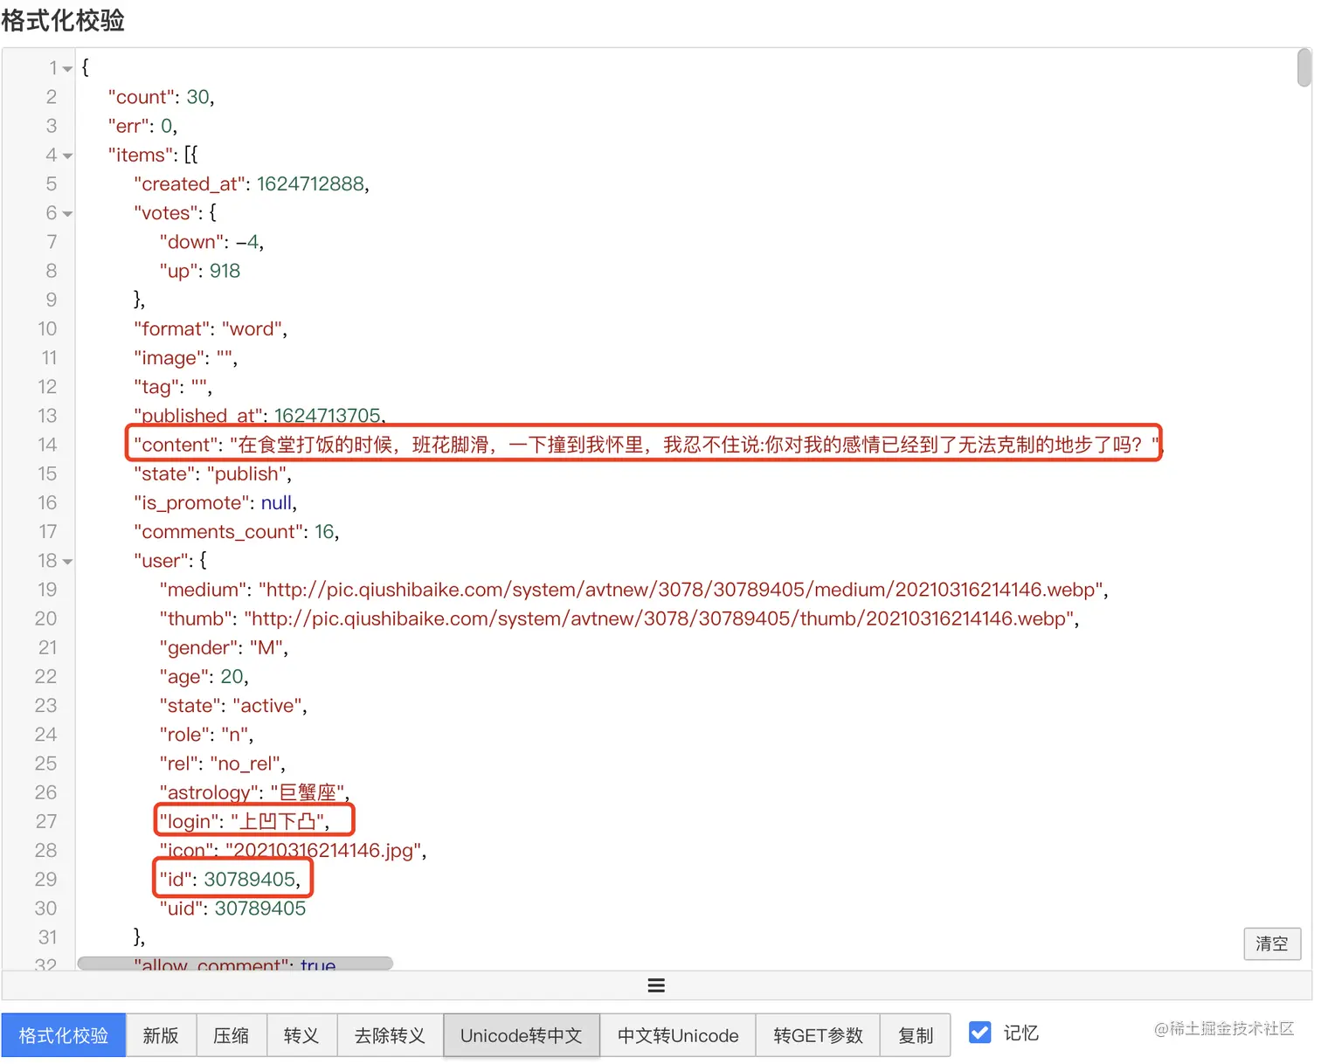The width and height of the screenshot is (1321, 1064).
Task: Click the "thumb" URL line
Action: pyautogui.click(x=619, y=618)
